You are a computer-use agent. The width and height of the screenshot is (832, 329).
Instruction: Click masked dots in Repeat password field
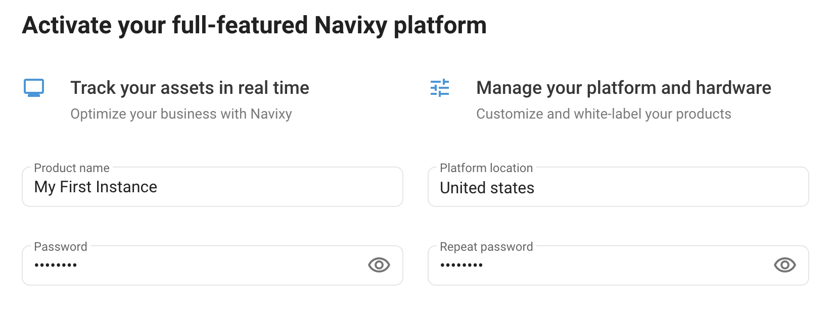point(461,265)
